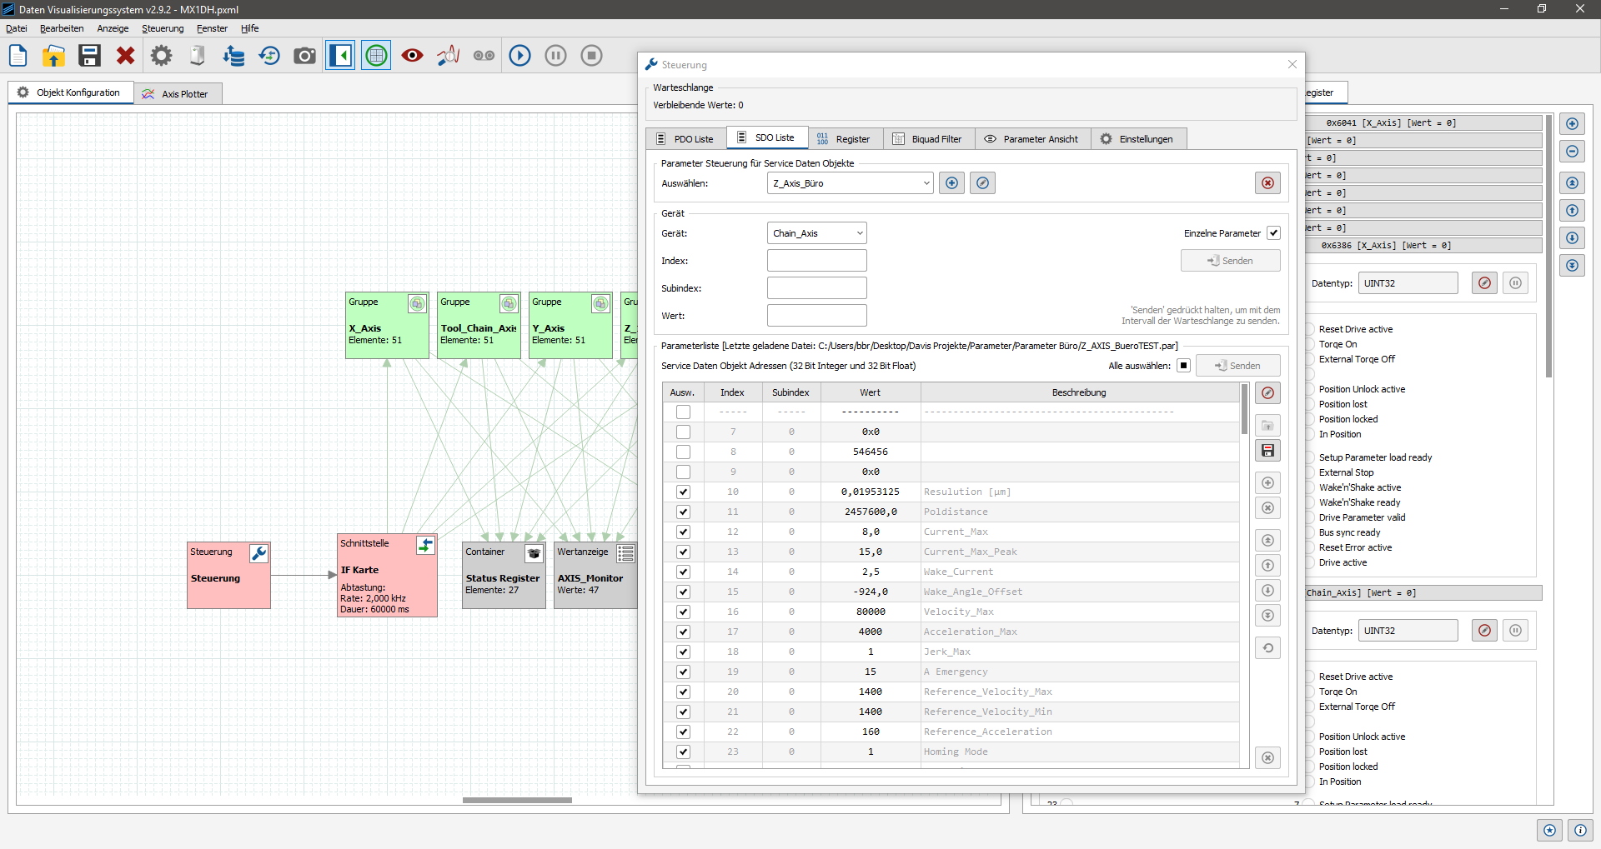The height and width of the screenshot is (849, 1601).
Task: Stop acquisition with the stop button
Action: [x=591, y=56]
